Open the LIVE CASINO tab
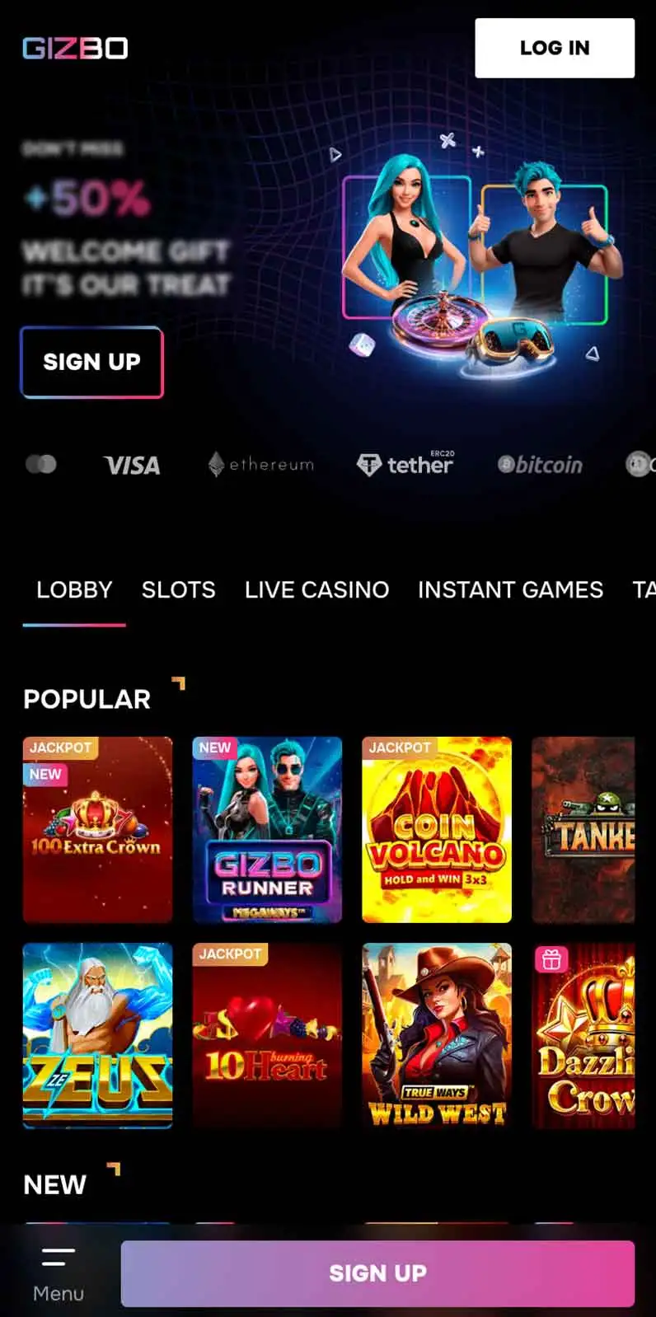 [x=316, y=590]
